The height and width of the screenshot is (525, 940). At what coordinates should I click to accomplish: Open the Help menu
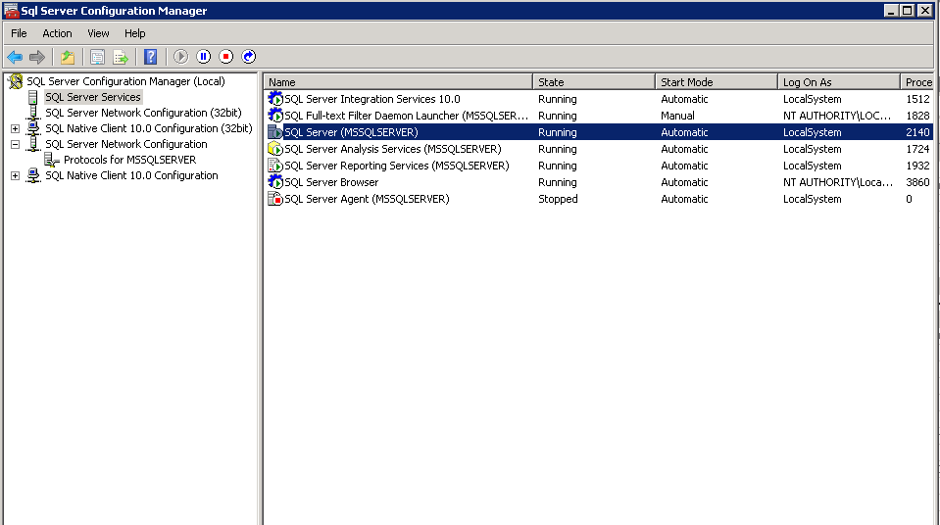[135, 33]
